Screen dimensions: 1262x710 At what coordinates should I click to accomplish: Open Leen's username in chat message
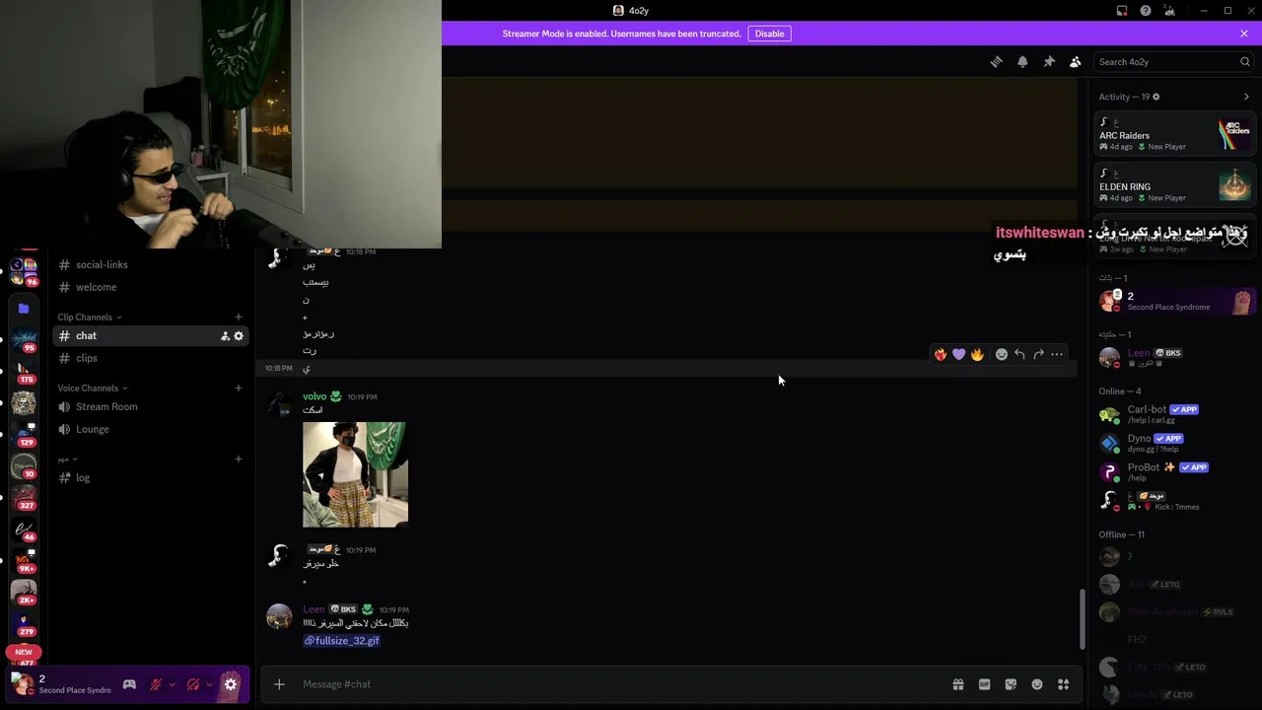click(x=314, y=609)
